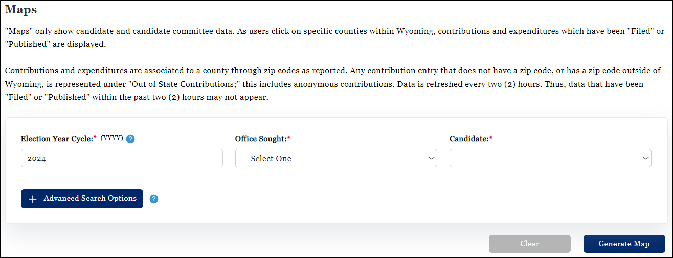
Task: Open the Office Sought dropdown
Action: click(x=335, y=158)
